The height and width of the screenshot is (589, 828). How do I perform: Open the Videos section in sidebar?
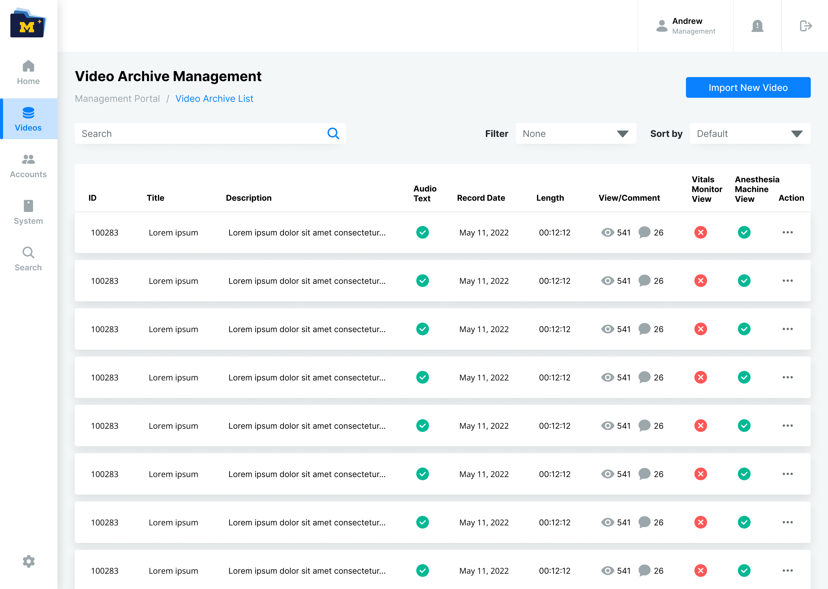click(29, 119)
